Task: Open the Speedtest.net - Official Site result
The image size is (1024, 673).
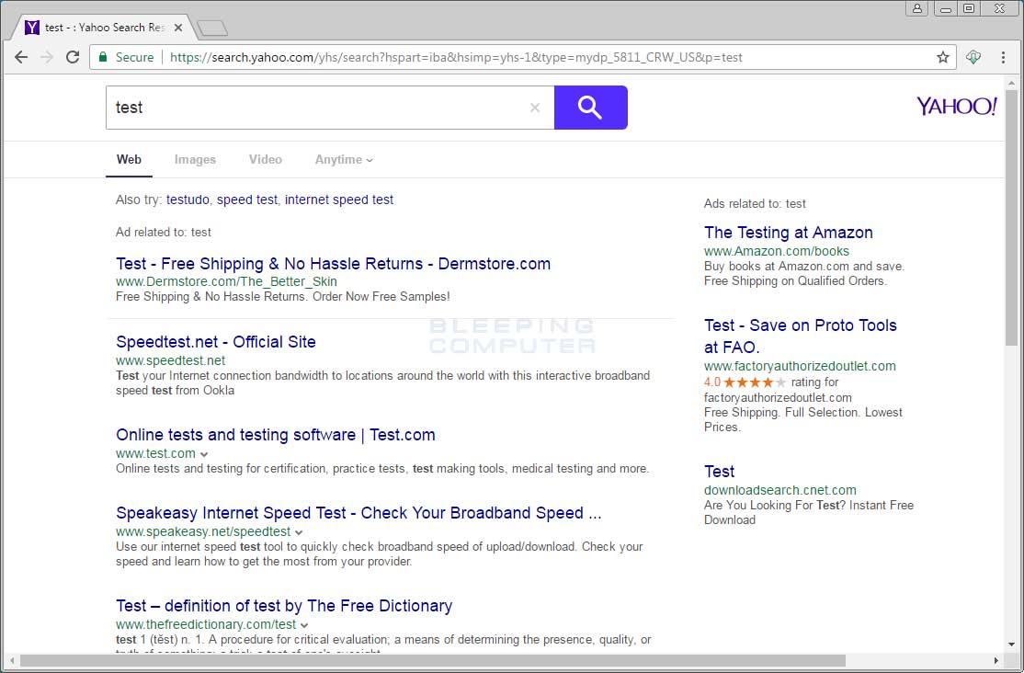Action: pos(215,342)
